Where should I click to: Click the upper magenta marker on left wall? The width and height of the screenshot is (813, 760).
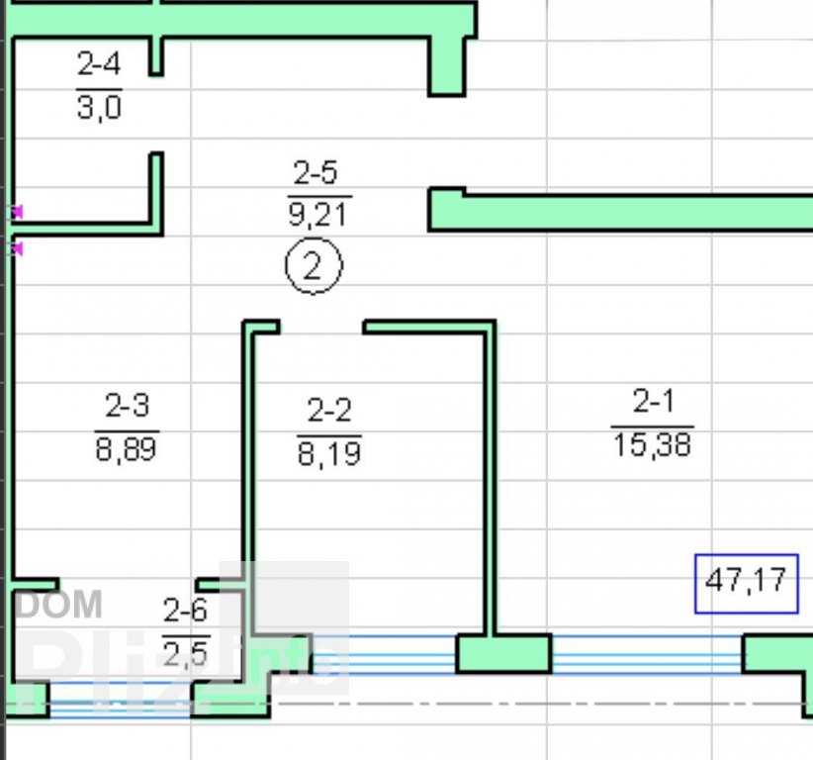click(16, 211)
